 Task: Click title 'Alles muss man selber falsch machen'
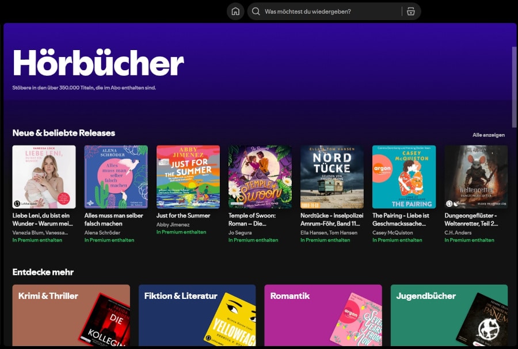113,220
